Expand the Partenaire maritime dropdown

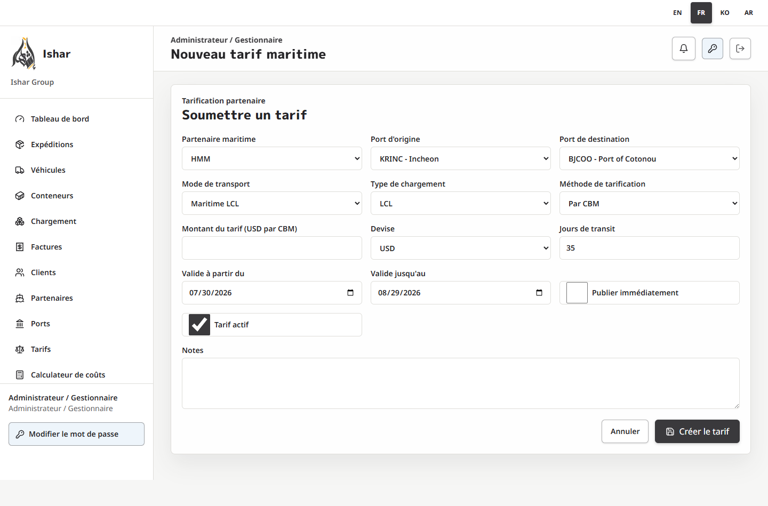272,158
